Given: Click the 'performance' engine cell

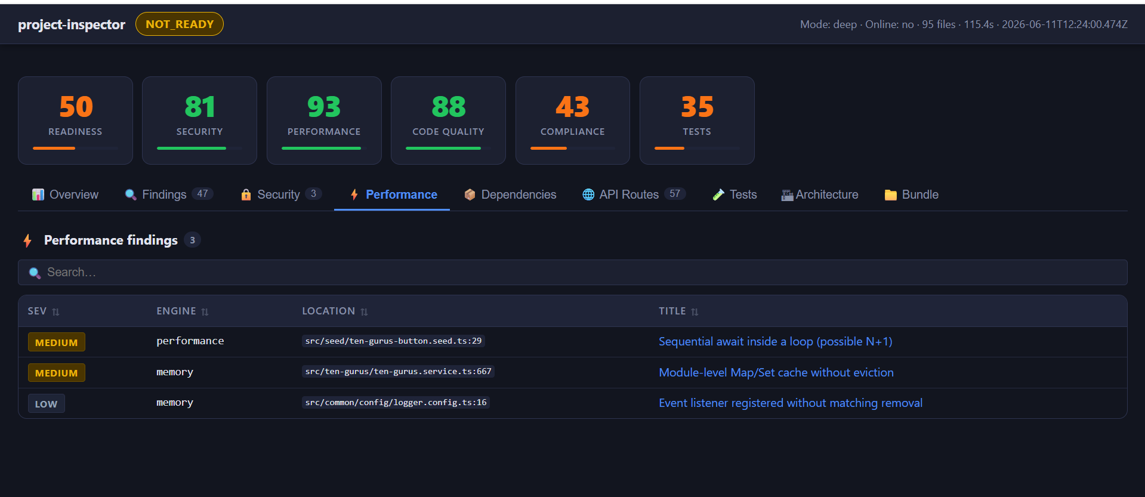Looking at the screenshot, I should click(190, 341).
